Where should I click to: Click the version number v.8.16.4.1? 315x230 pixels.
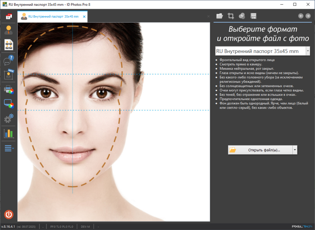coord(8,227)
